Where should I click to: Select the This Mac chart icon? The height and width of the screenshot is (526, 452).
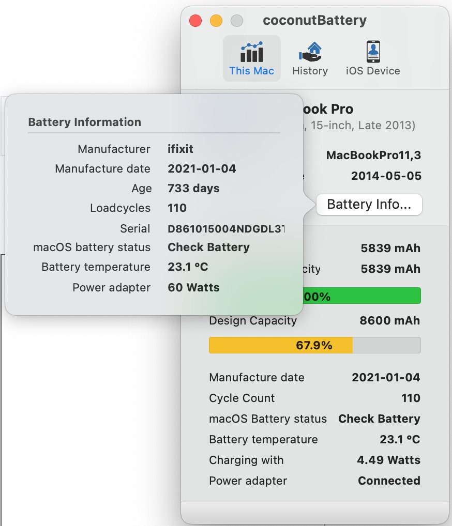251,52
